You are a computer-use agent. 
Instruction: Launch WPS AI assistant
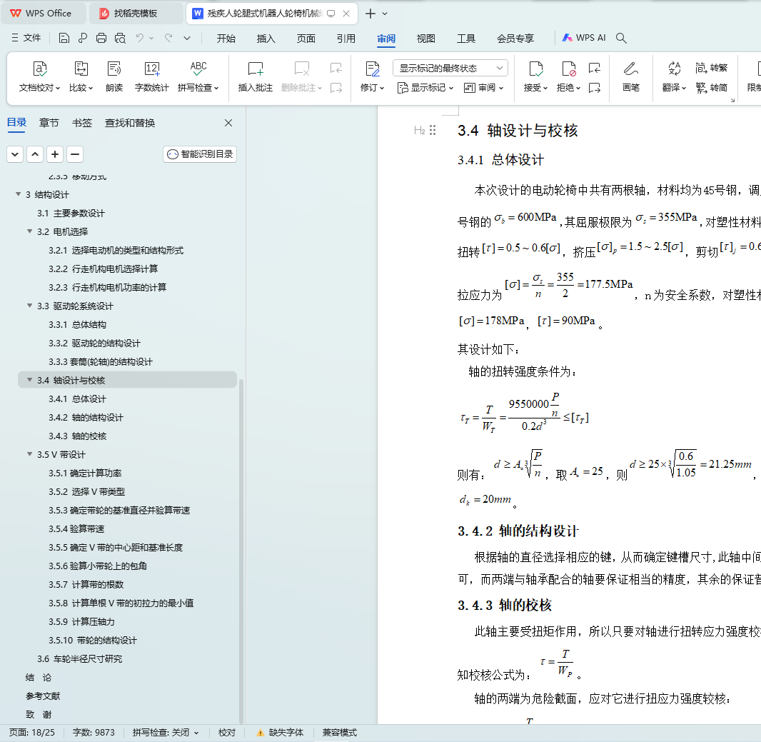pyautogui.click(x=585, y=38)
